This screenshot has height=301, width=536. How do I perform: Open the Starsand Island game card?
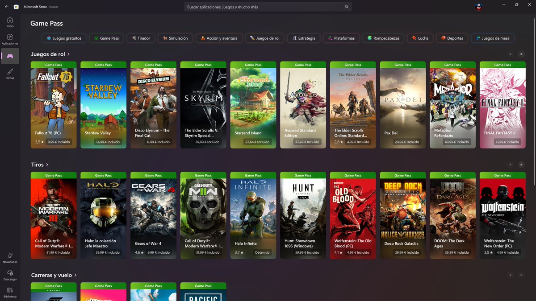coord(253,105)
